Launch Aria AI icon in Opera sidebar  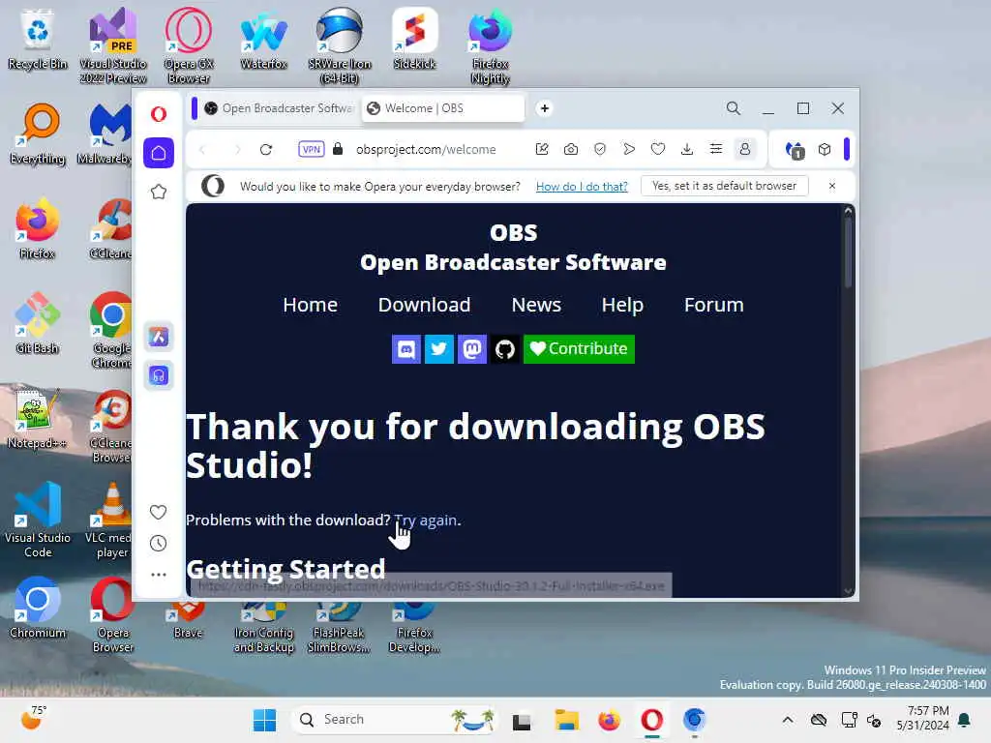click(x=159, y=336)
